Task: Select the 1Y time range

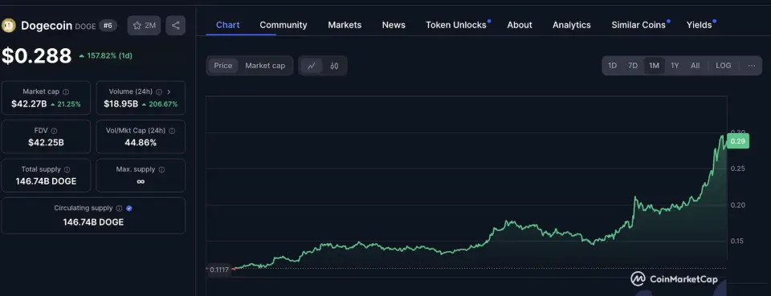Action: [675, 66]
